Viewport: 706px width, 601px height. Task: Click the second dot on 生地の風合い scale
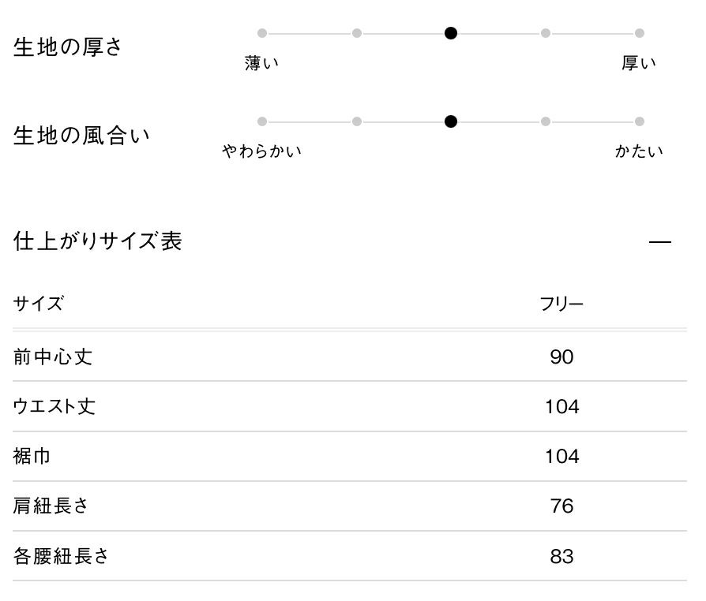coord(357,121)
